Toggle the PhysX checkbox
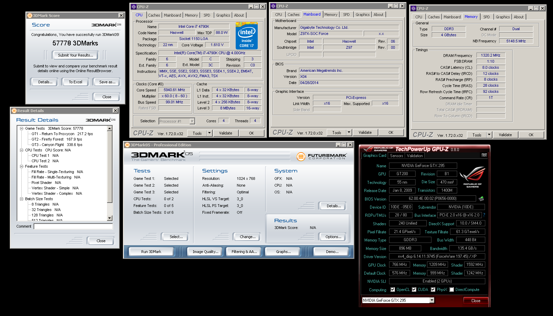Screen dimensions: 553x316 (x=433, y=290)
